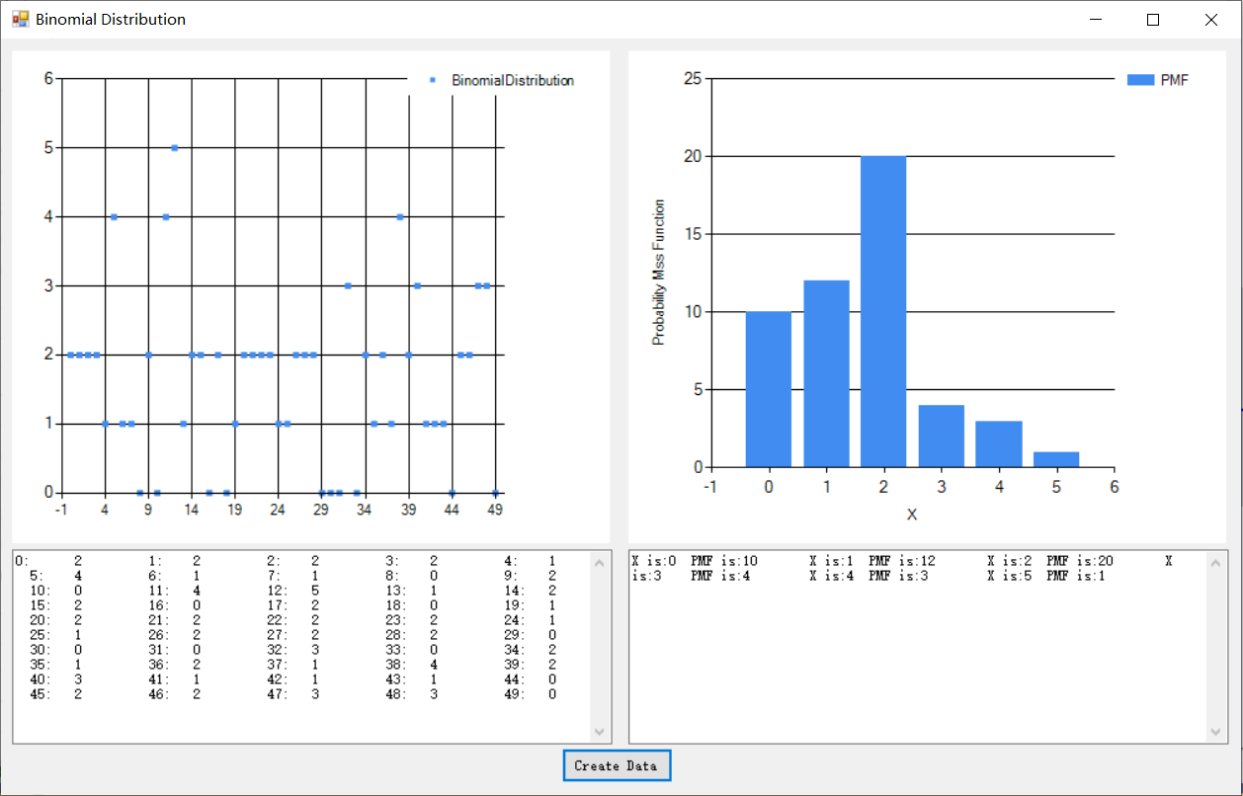Select the blue PMF legend marker
Screen dimensions: 1243x796
1140,79
